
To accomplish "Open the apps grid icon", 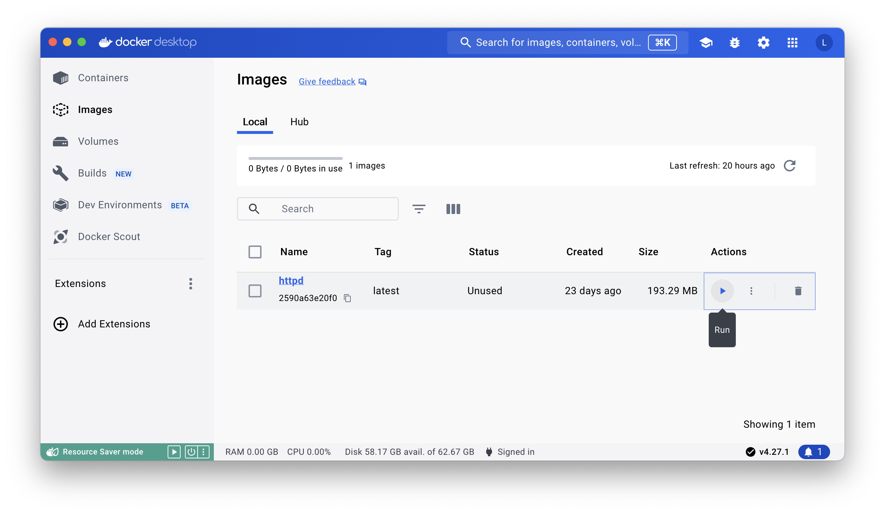I will point(793,43).
